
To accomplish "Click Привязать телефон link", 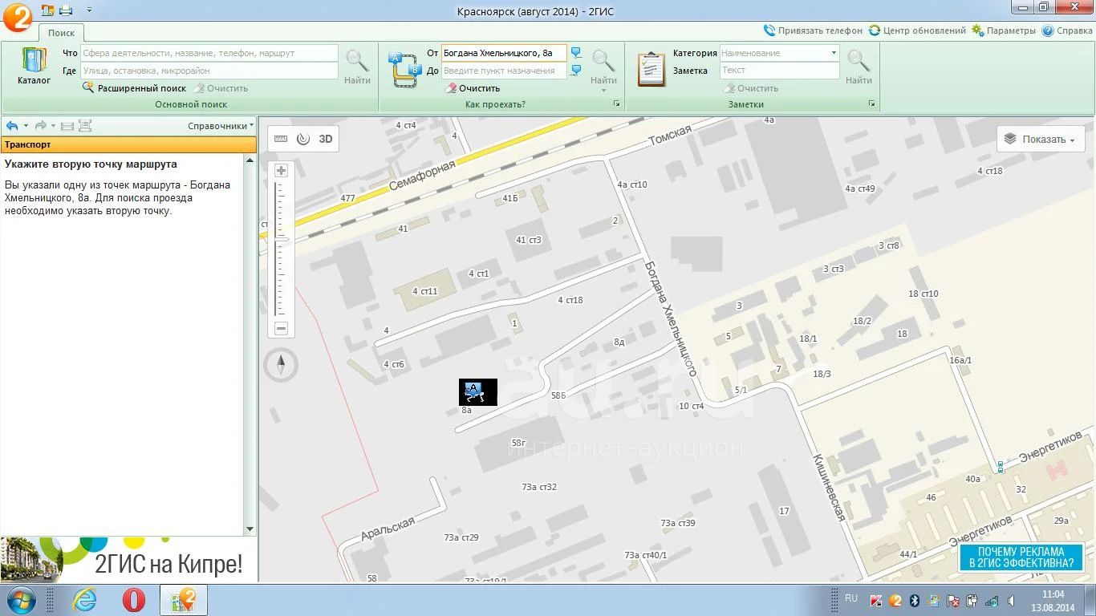I will click(813, 30).
